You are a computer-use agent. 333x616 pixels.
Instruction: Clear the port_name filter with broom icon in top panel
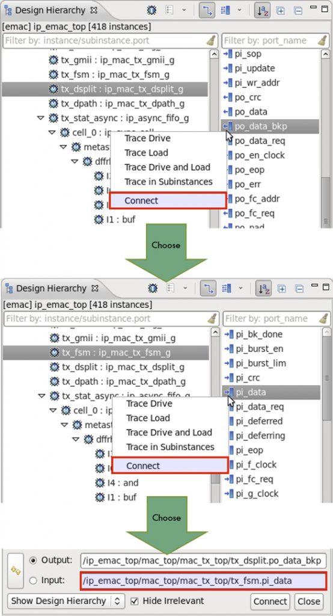point(323,40)
